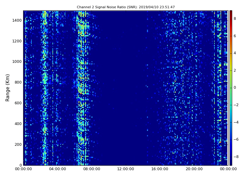
Task: Click the 16:00:00 time axis label
Action: click(160, 169)
